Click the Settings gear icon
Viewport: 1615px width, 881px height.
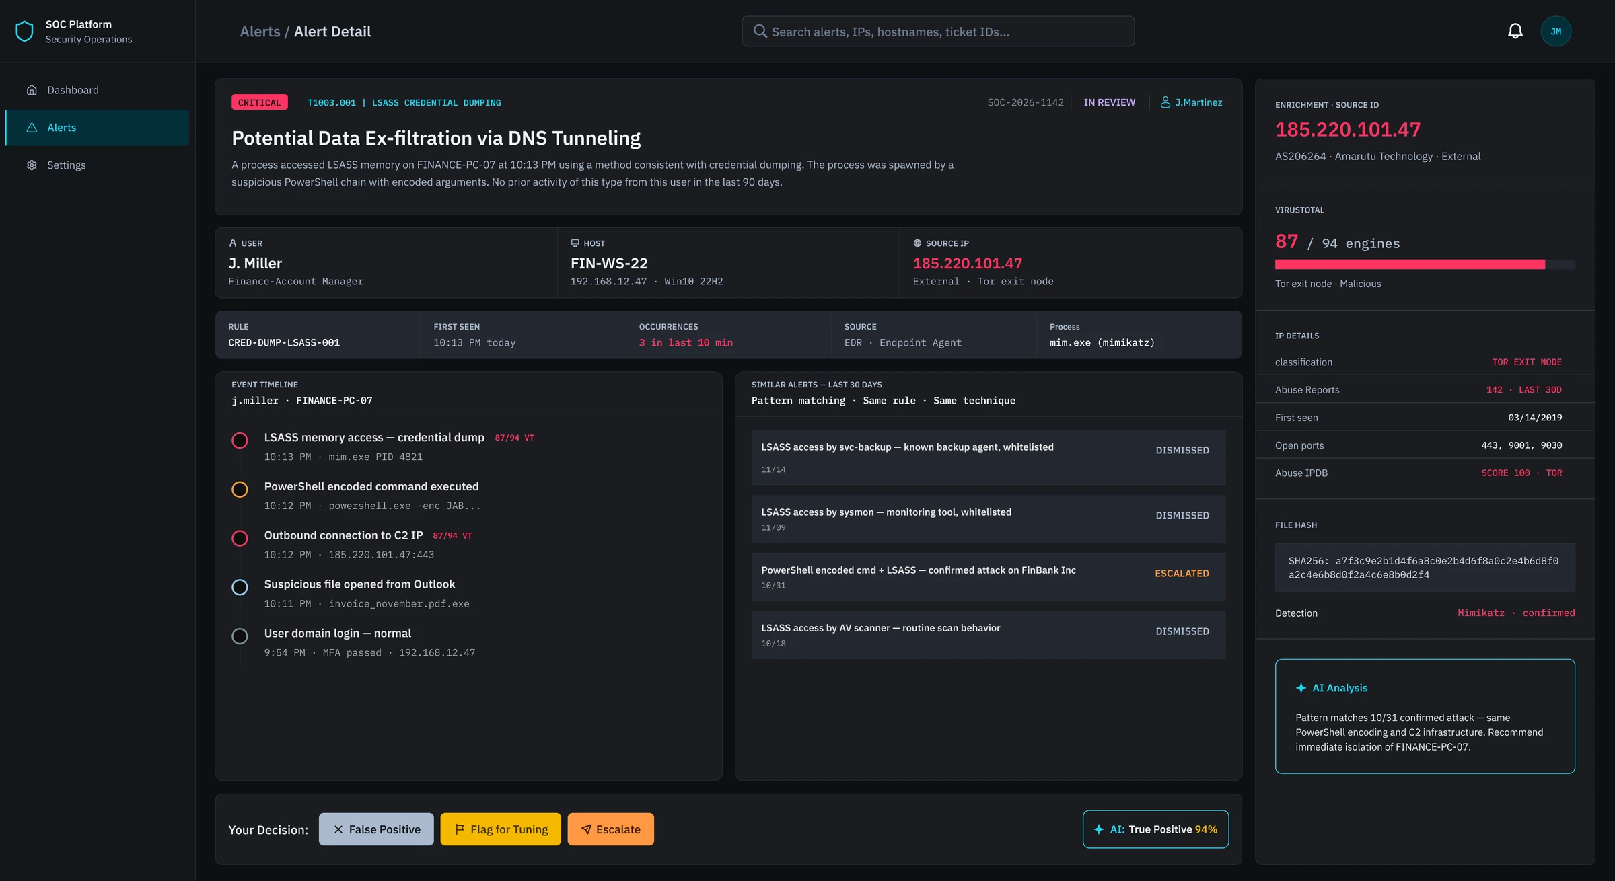point(32,165)
